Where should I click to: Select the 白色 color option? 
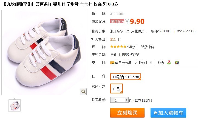pyautogui.click(x=117, y=88)
